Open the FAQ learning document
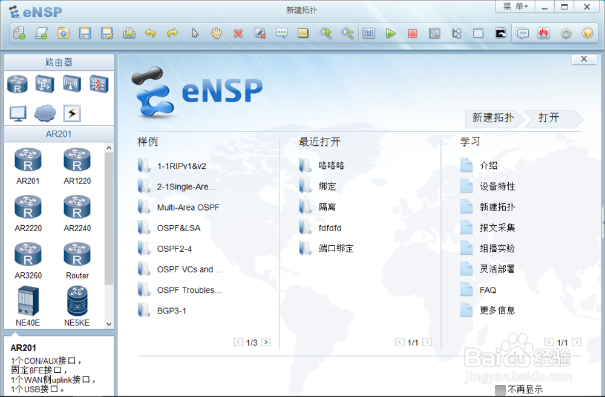 (x=479, y=290)
